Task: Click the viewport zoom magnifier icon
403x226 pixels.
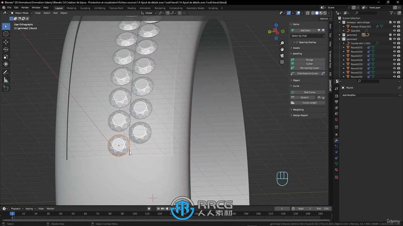Action: click(x=282, y=43)
